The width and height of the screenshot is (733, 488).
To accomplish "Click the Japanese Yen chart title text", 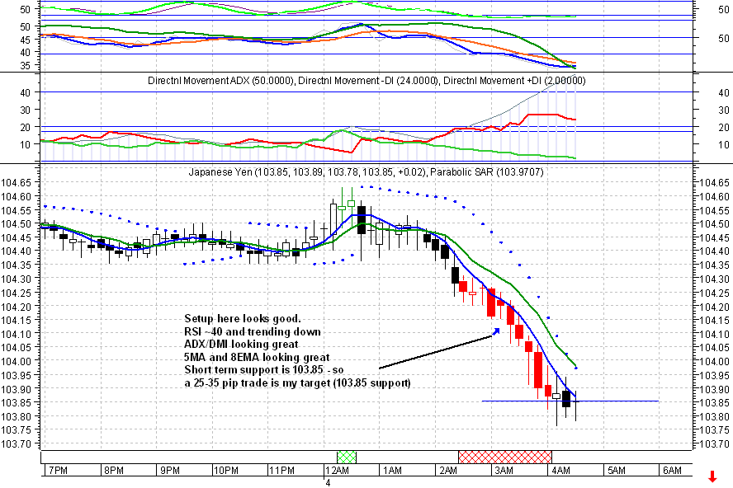I will tap(308, 171).
